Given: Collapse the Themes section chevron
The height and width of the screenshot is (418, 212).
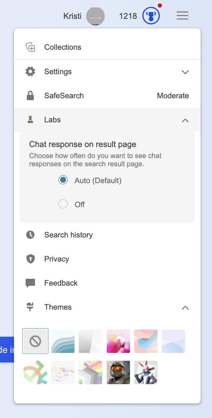Looking at the screenshot, I should 185,307.
